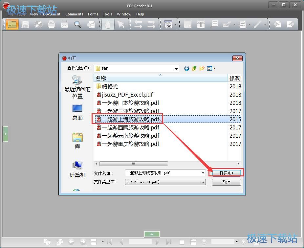Select the Snapshot toolbar tool

91,24
